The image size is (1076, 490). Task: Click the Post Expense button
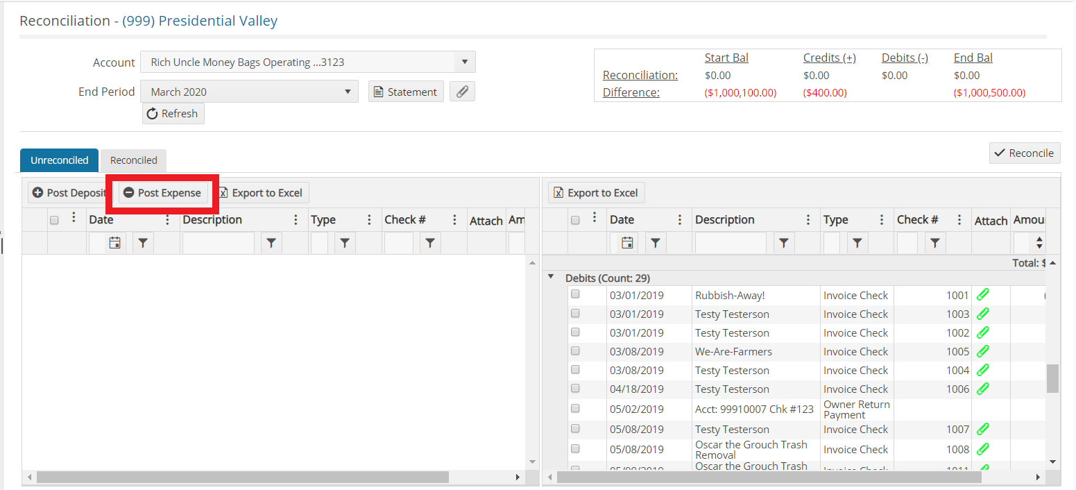tap(163, 192)
